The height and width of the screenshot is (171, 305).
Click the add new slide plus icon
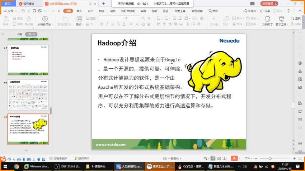26,150
